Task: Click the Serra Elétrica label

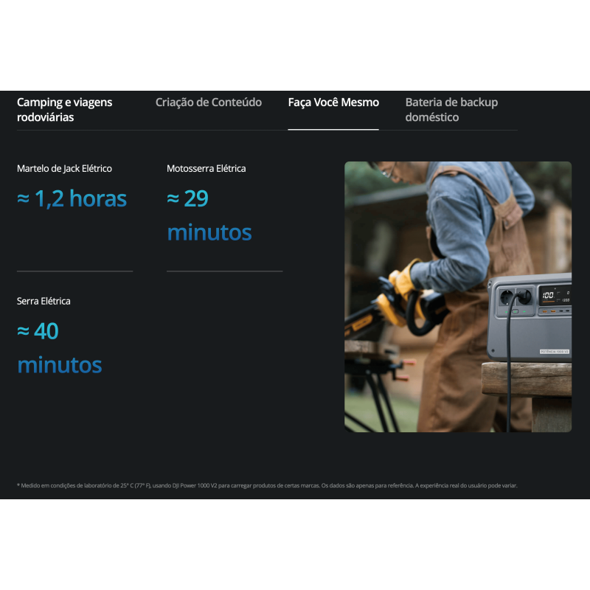Action: [44, 301]
